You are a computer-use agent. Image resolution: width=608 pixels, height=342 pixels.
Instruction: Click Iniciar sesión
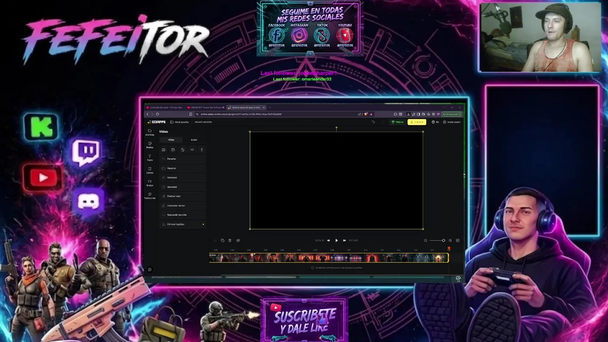(451, 122)
